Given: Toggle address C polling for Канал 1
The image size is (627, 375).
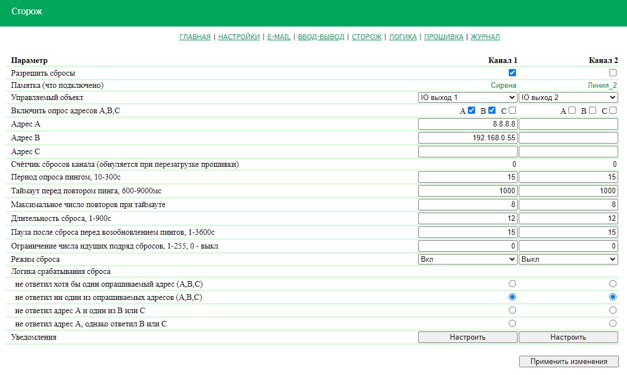Looking at the screenshot, I should (x=512, y=110).
